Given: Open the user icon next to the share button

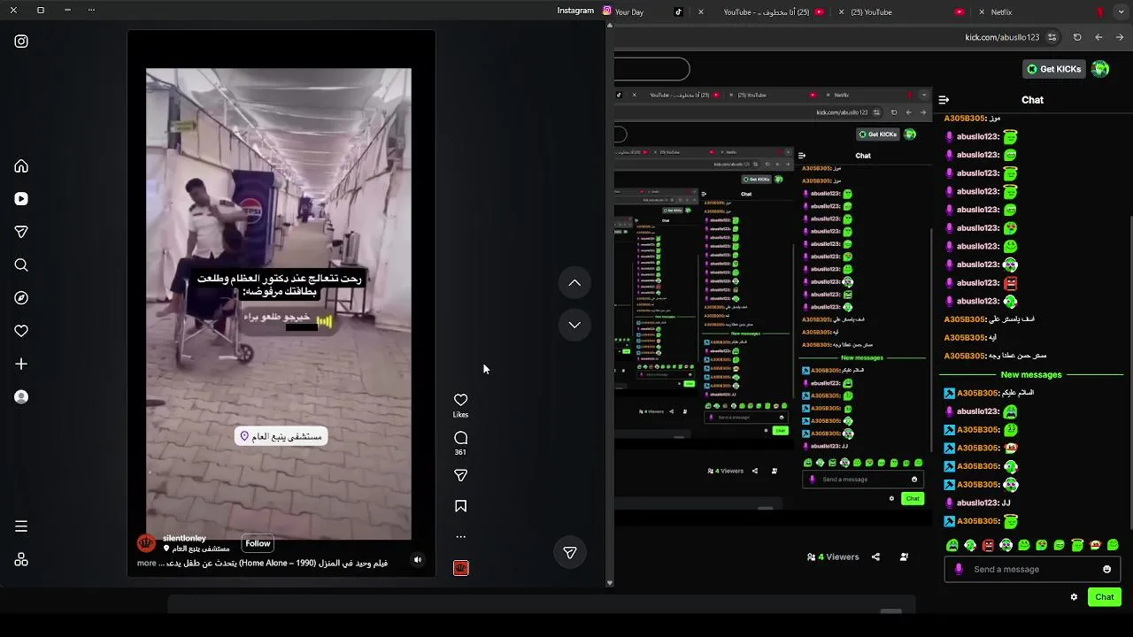Looking at the screenshot, I should (904, 557).
